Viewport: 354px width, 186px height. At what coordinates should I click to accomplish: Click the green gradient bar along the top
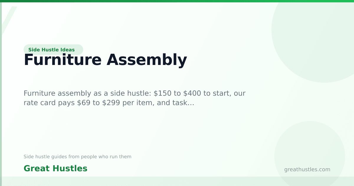[x=177, y=1]
